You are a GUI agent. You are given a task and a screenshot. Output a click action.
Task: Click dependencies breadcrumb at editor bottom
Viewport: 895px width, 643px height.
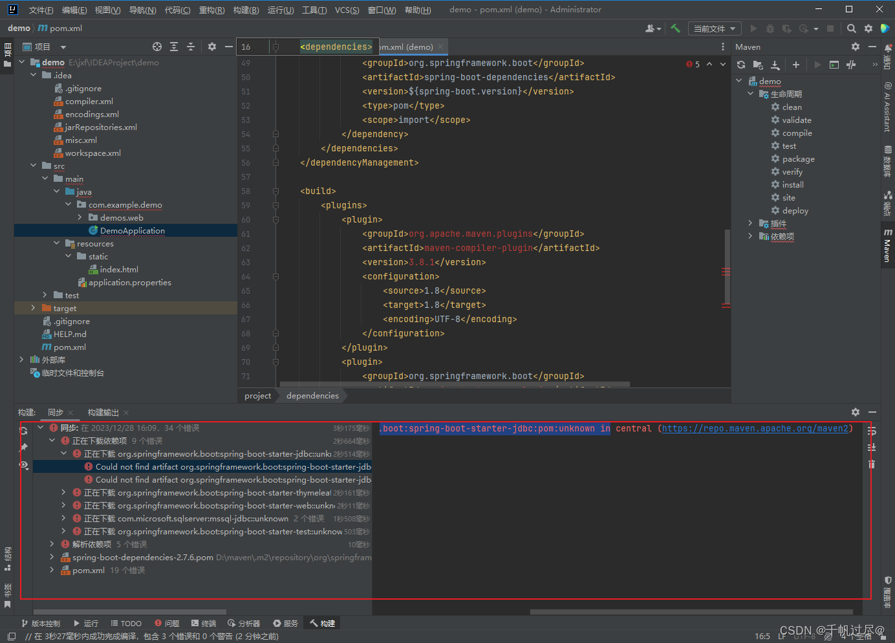point(312,395)
